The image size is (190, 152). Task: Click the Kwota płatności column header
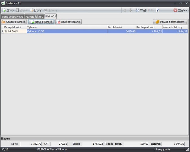(149, 27)
